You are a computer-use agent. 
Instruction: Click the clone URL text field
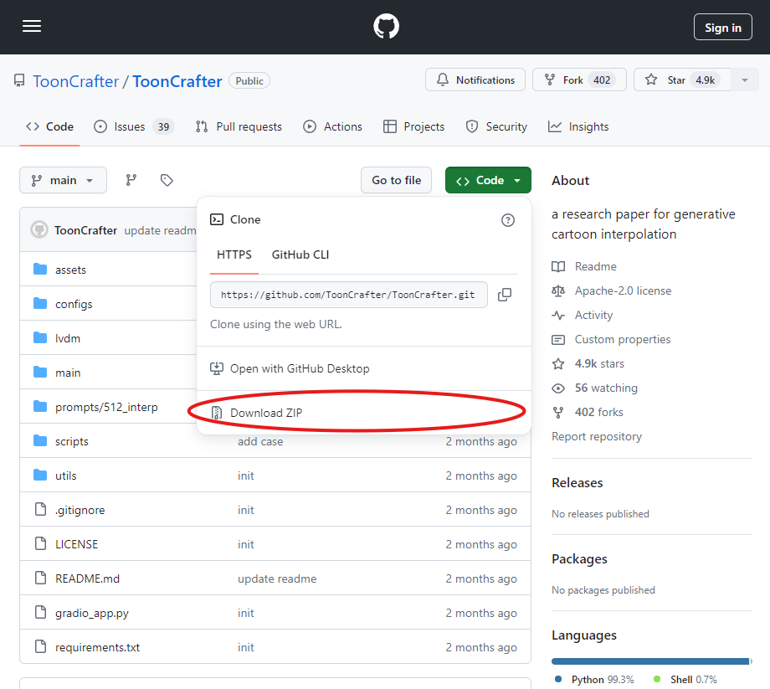[349, 295]
